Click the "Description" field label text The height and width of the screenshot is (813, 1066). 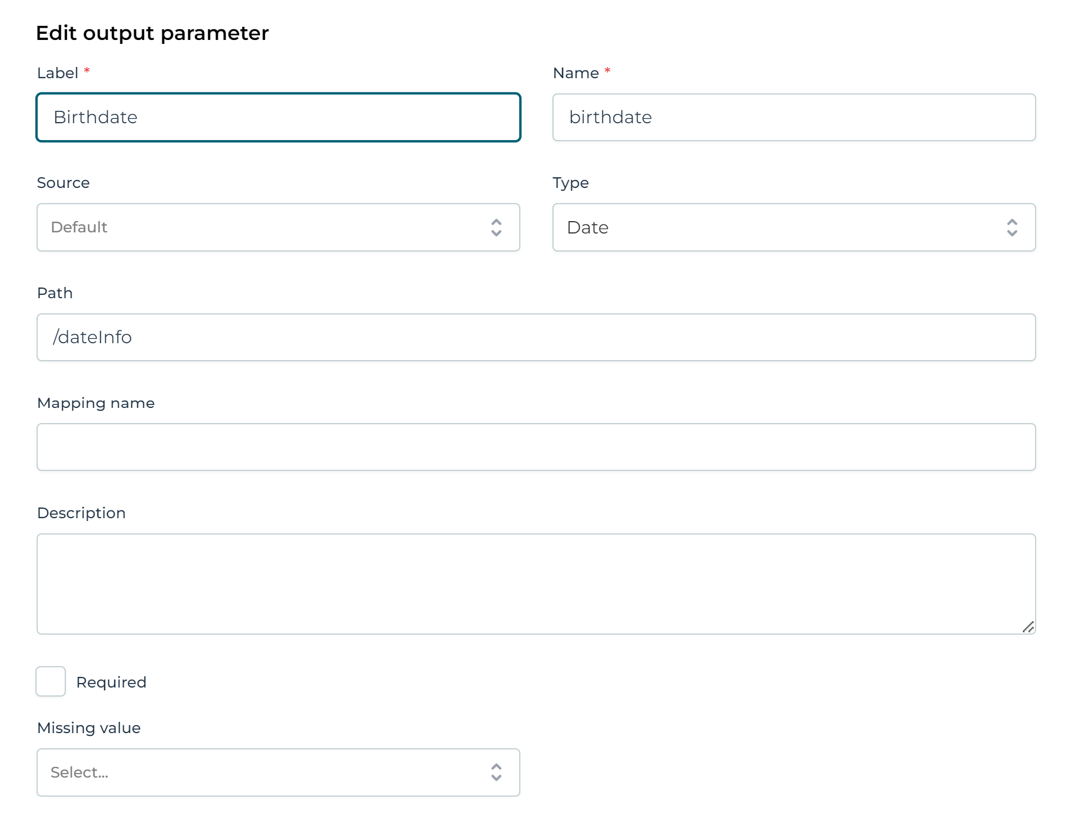81,513
